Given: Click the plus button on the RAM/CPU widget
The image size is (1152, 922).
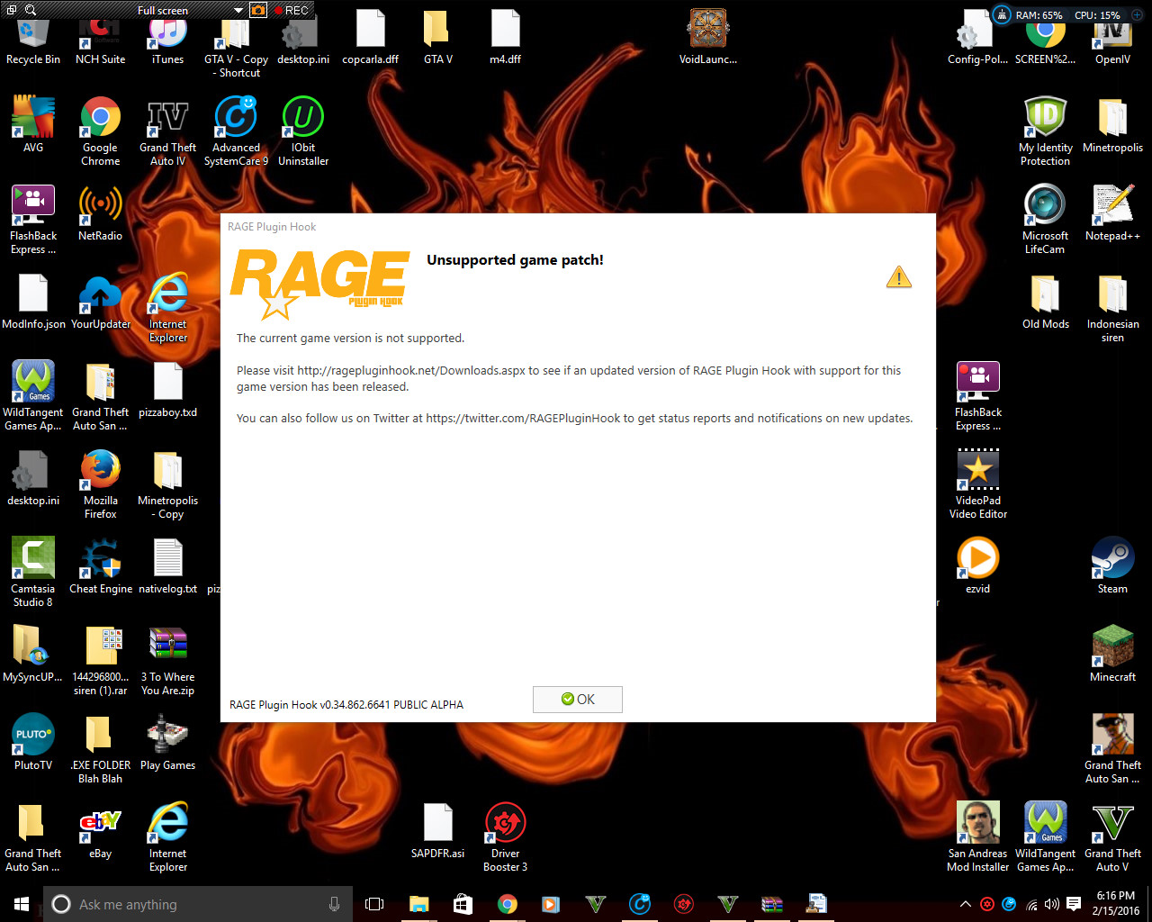Looking at the screenshot, I should 1138,14.
